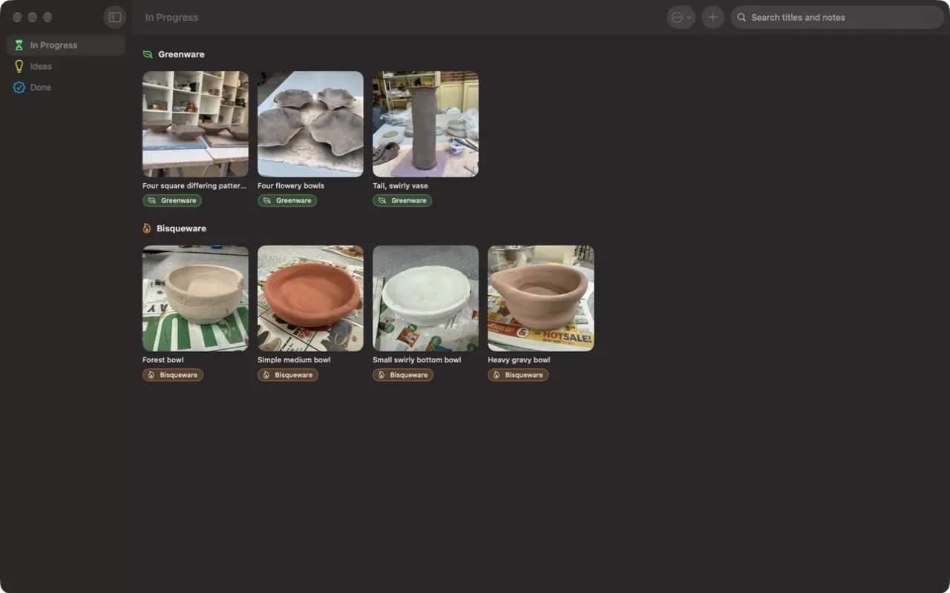Open the Forest bowl photo

click(x=195, y=298)
